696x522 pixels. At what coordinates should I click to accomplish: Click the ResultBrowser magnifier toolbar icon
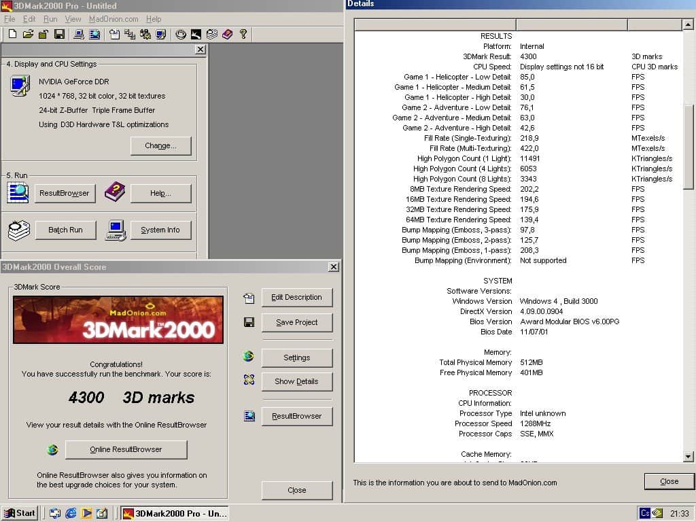tap(94, 34)
